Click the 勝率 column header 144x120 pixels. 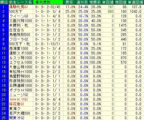point(70,2)
